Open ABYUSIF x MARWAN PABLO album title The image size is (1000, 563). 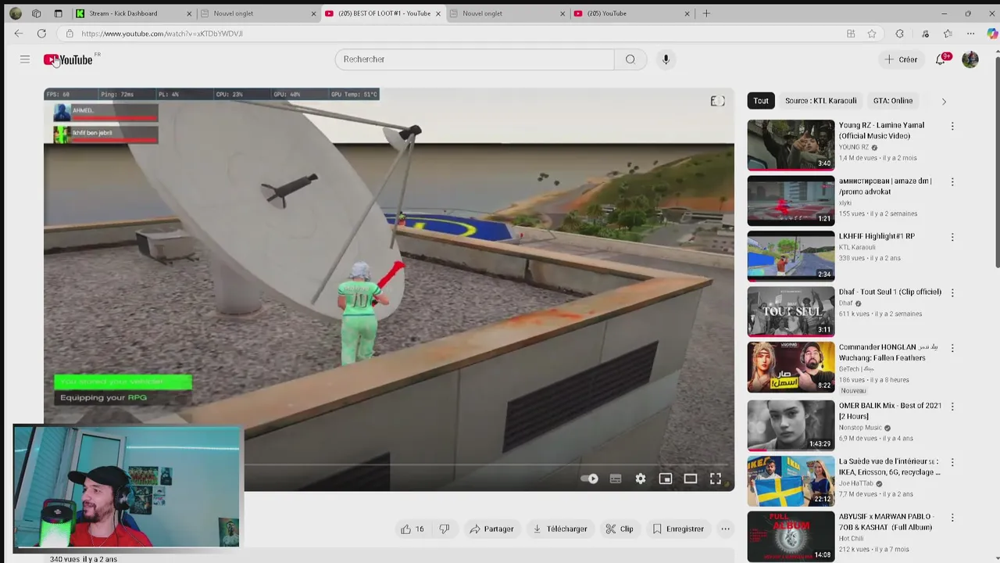887,522
